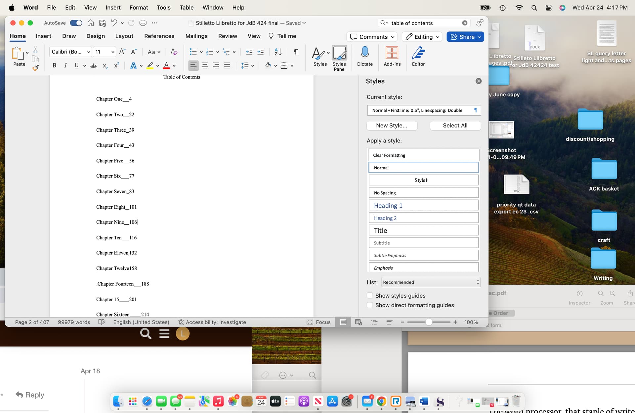Clear all formatting with the eraser A icon
Image resolution: width=635 pixels, height=413 pixels.
point(174,52)
